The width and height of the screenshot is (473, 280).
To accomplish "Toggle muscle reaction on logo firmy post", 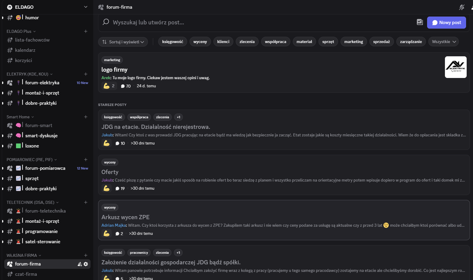I will click(109, 86).
